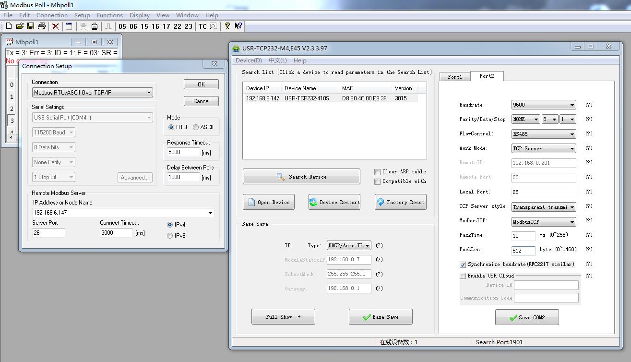Image resolution: width=631 pixels, height=362 pixels.
Task: Click the Print icon in the toolbar
Action: pyautogui.click(x=41, y=26)
